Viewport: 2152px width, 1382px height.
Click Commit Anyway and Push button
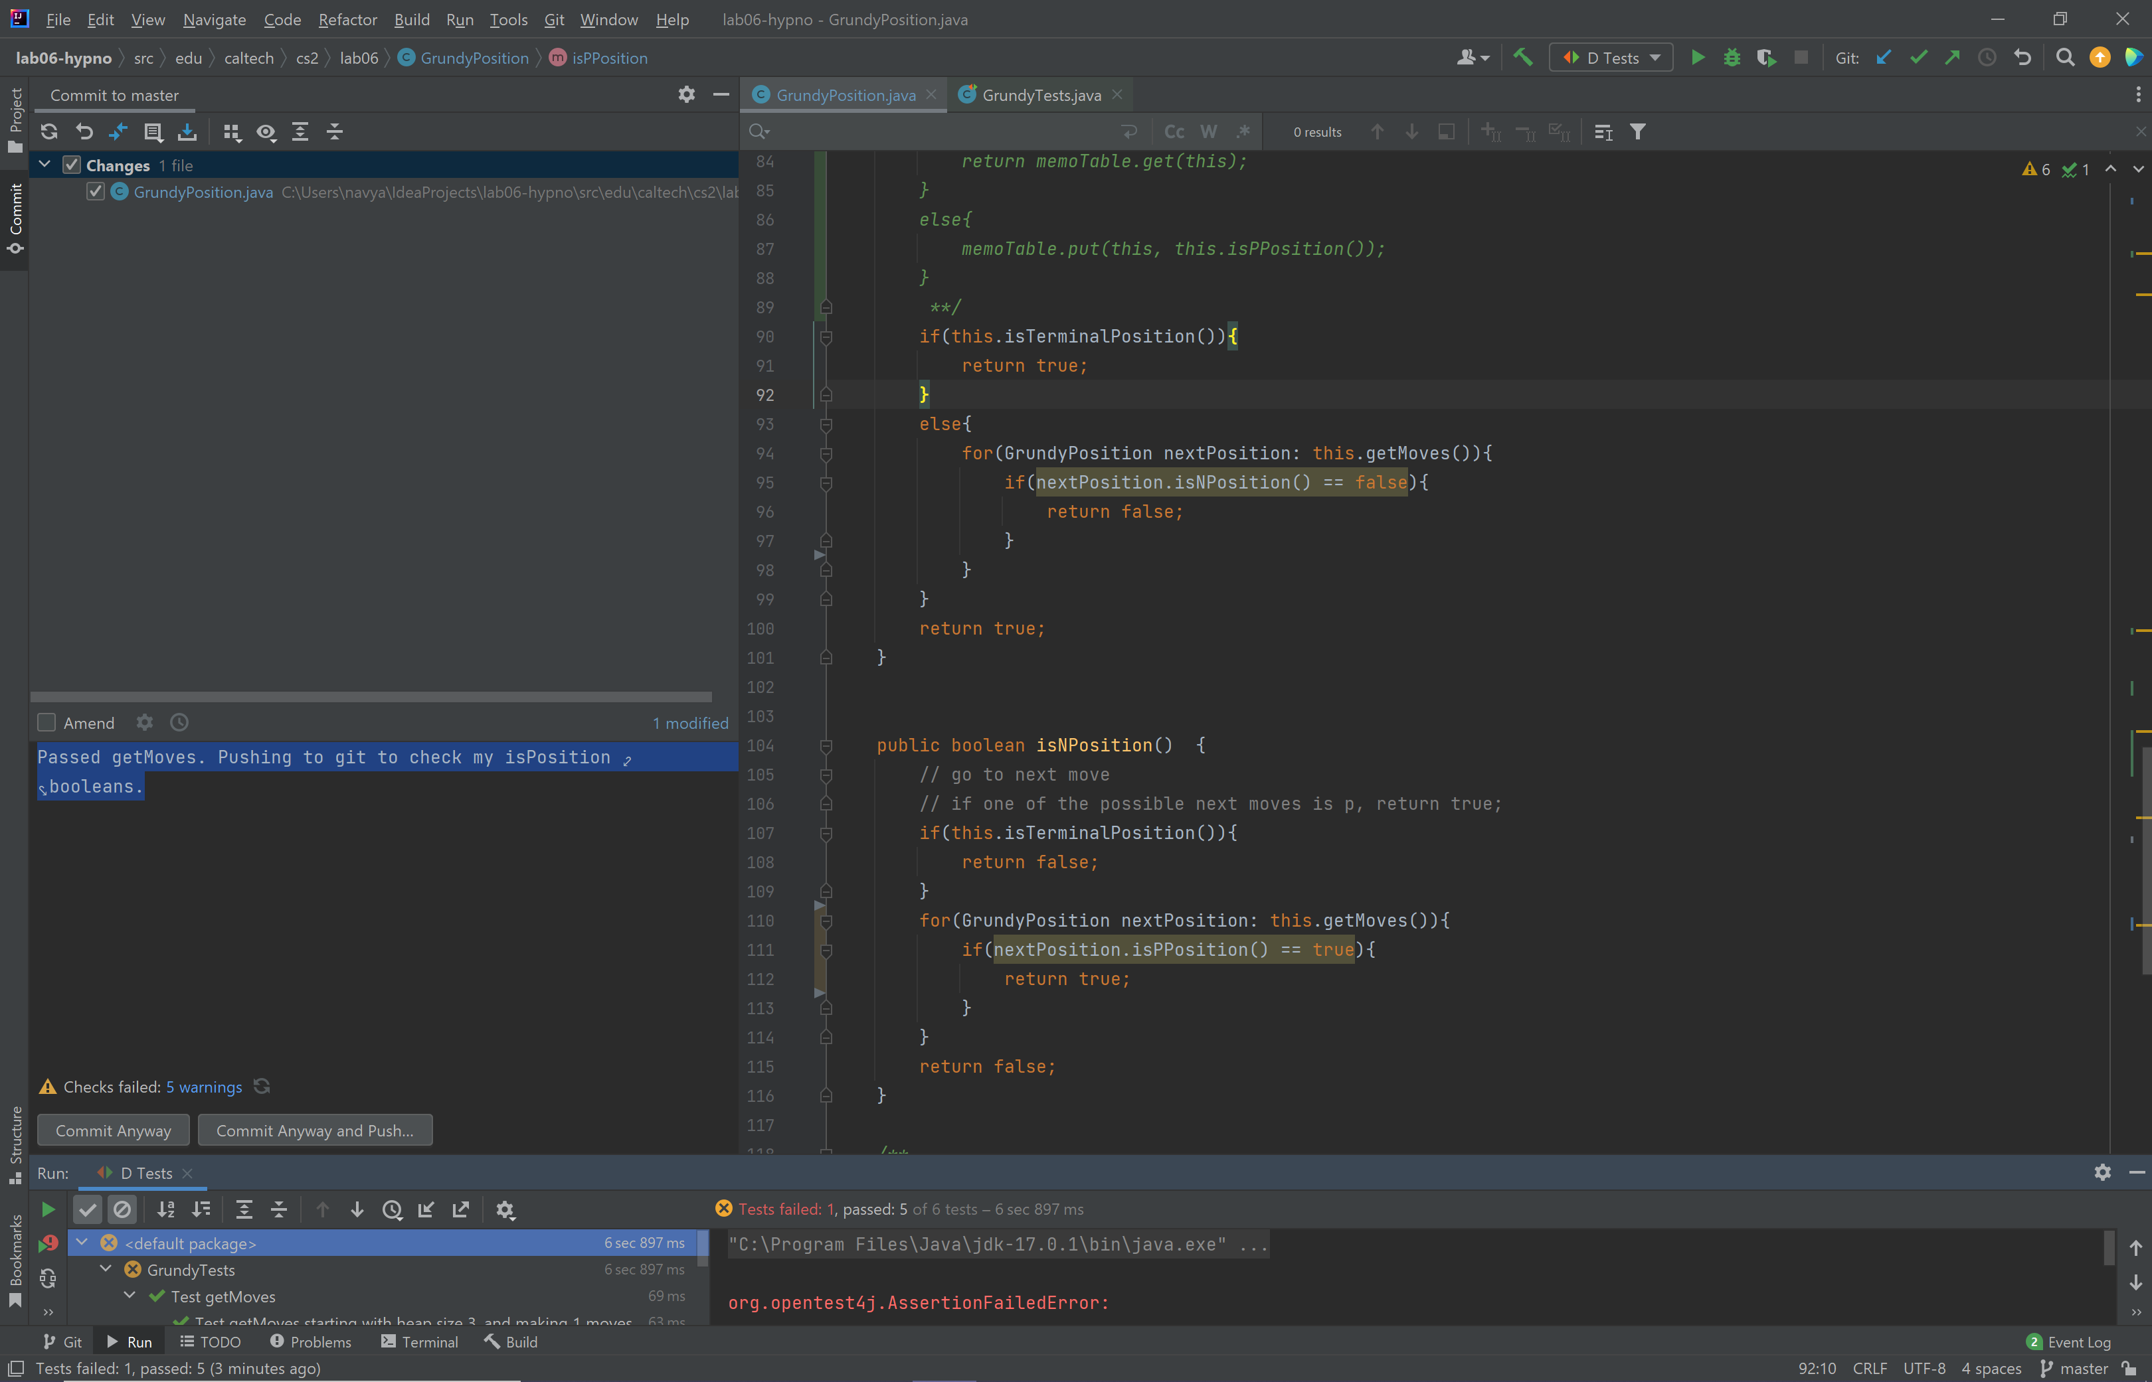click(314, 1130)
